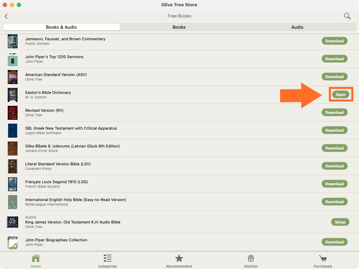Viewport: 359px width, 269px height.
Task: Open the John Piper's Top 1200 Sermons title
Action: [x=54, y=57]
